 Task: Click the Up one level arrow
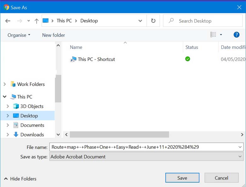click(37, 21)
